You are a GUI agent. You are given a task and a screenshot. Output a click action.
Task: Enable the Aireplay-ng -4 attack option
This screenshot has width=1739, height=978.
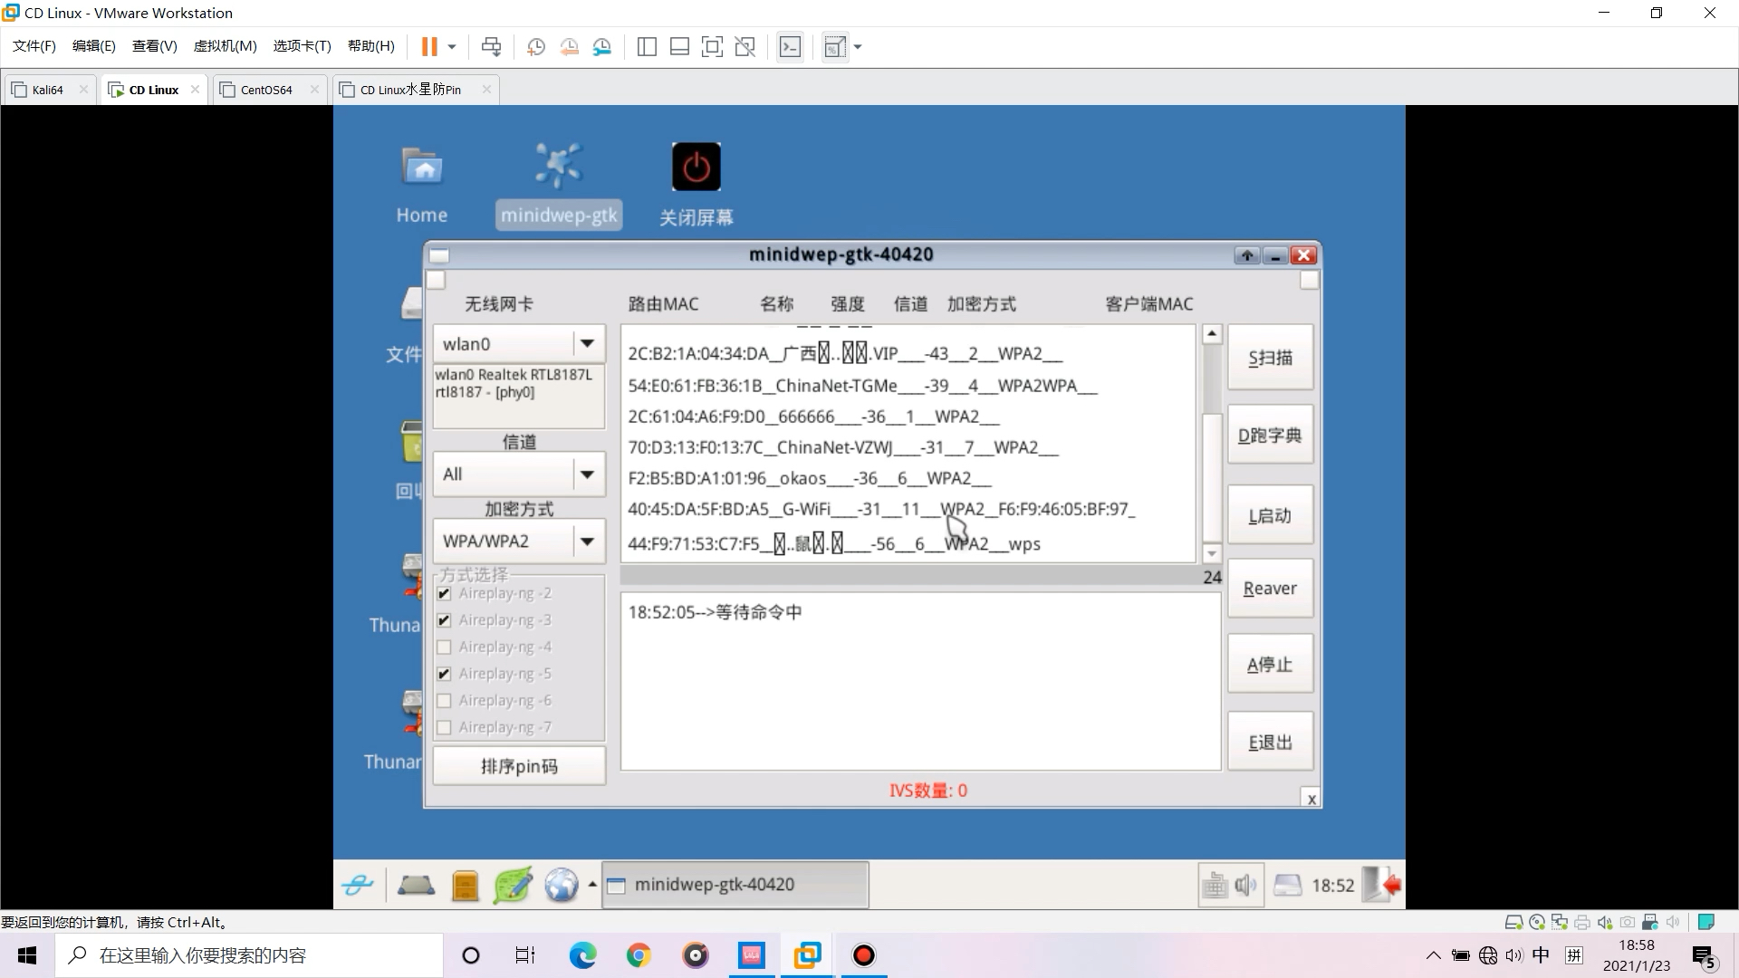tap(444, 647)
